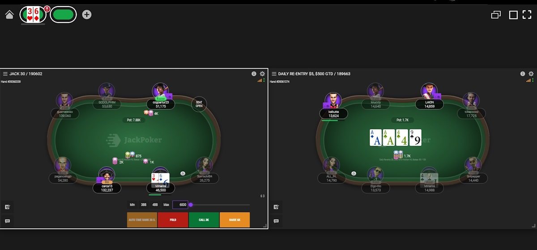
Task: Add a new table with plus icon
Action: (x=87, y=15)
